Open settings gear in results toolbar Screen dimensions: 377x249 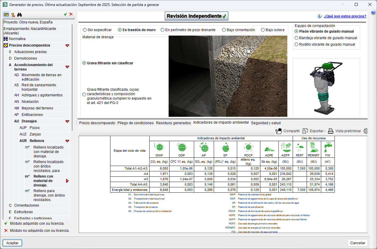pyautogui.click(x=365, y=131)
